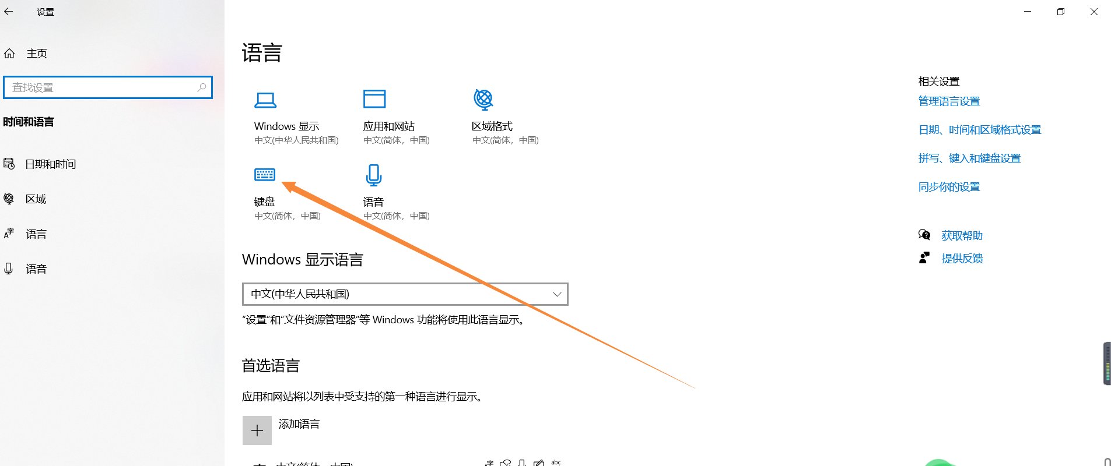Open Windows 显示语言 dropdown 中文(中华人民共和国)
Screen dimensions: 1111x466
coord(405,294)
